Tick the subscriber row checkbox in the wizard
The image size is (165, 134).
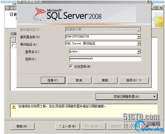tap(13, 45)
